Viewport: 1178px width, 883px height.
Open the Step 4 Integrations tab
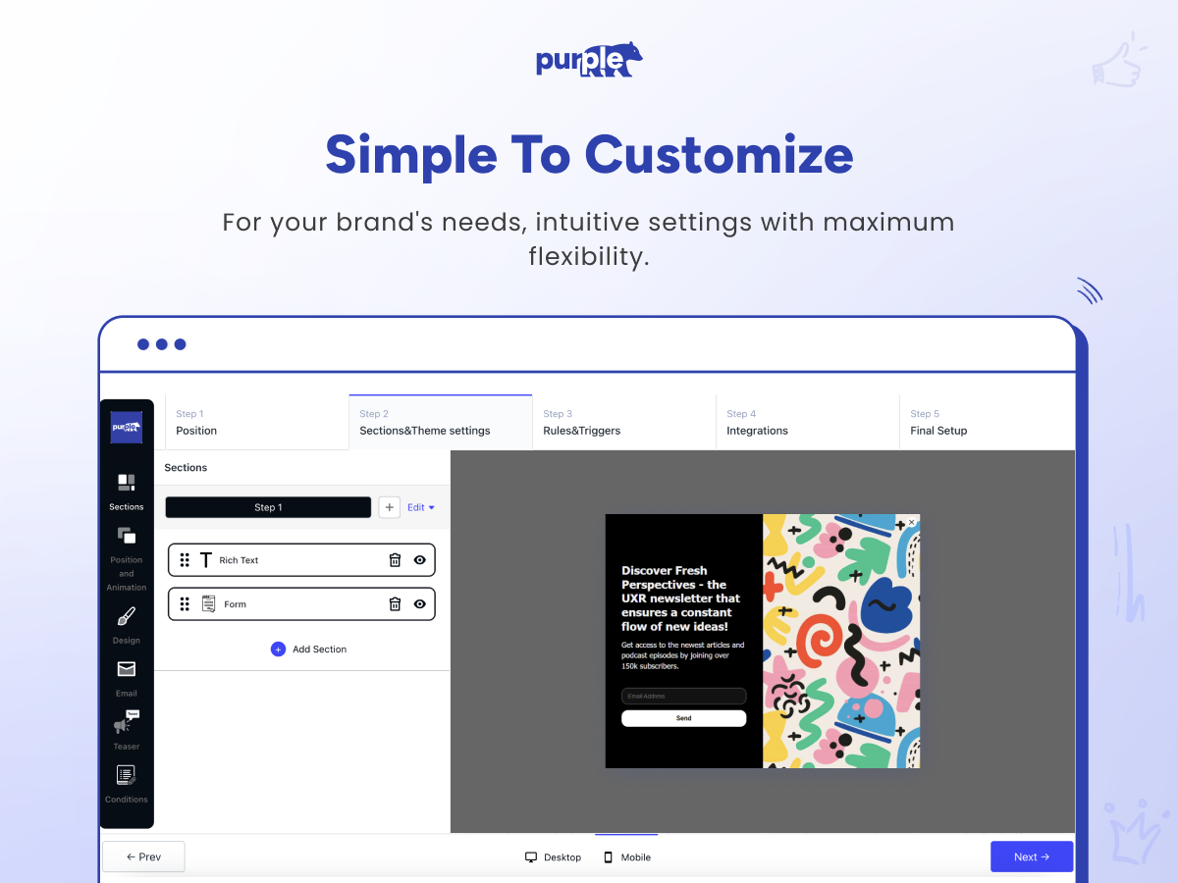tap(757, 422)
